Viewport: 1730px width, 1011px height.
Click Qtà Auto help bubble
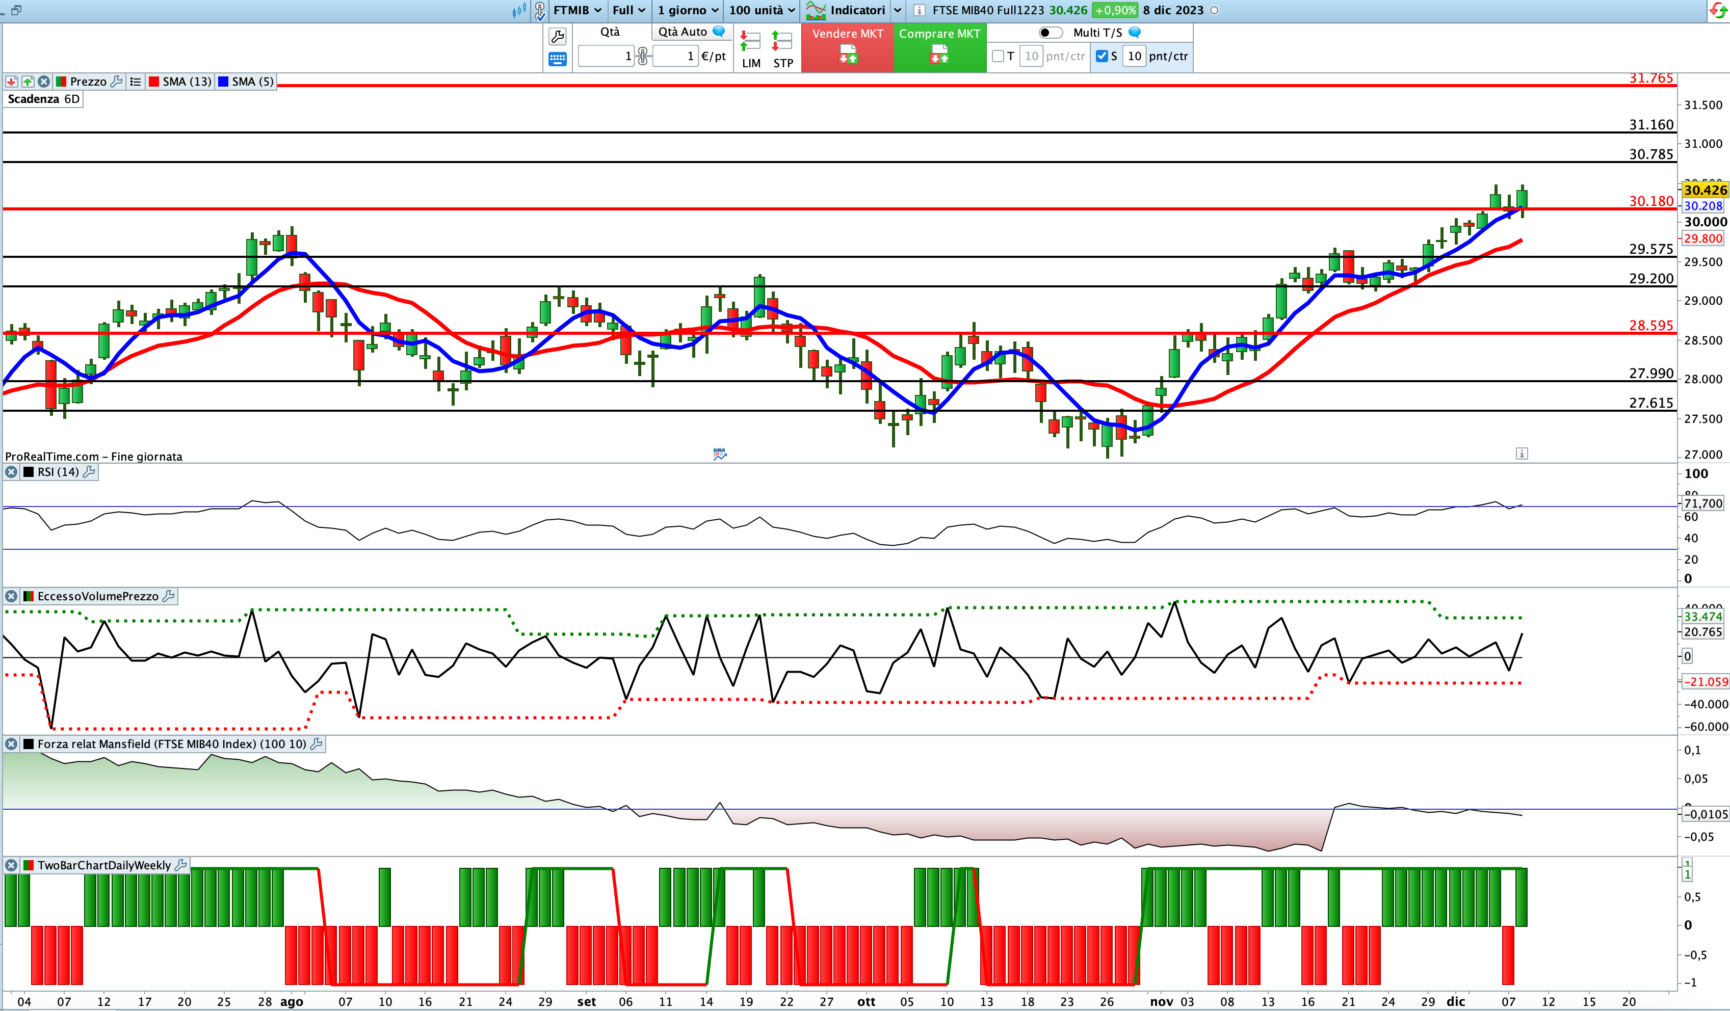click(719, 32)
